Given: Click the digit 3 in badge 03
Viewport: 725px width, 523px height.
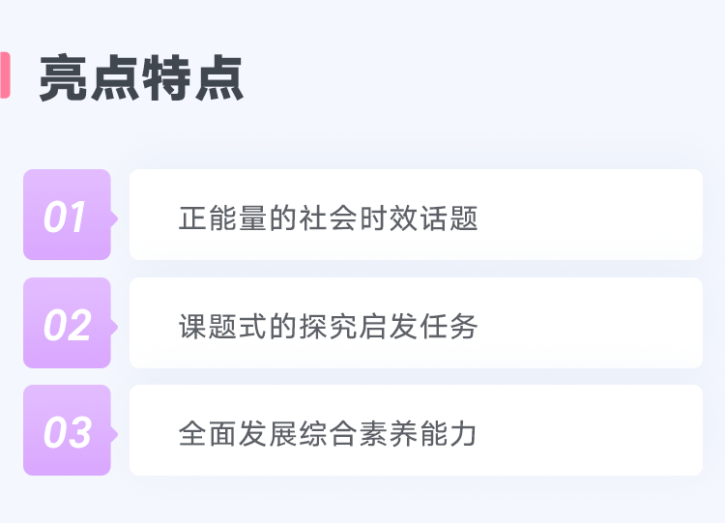Looking at the screenshot, I should point(79,432).
